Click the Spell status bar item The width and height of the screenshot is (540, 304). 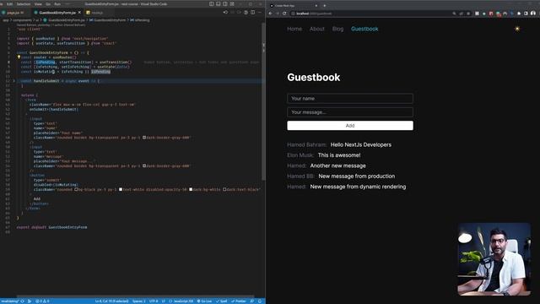[x=221, y=301]
